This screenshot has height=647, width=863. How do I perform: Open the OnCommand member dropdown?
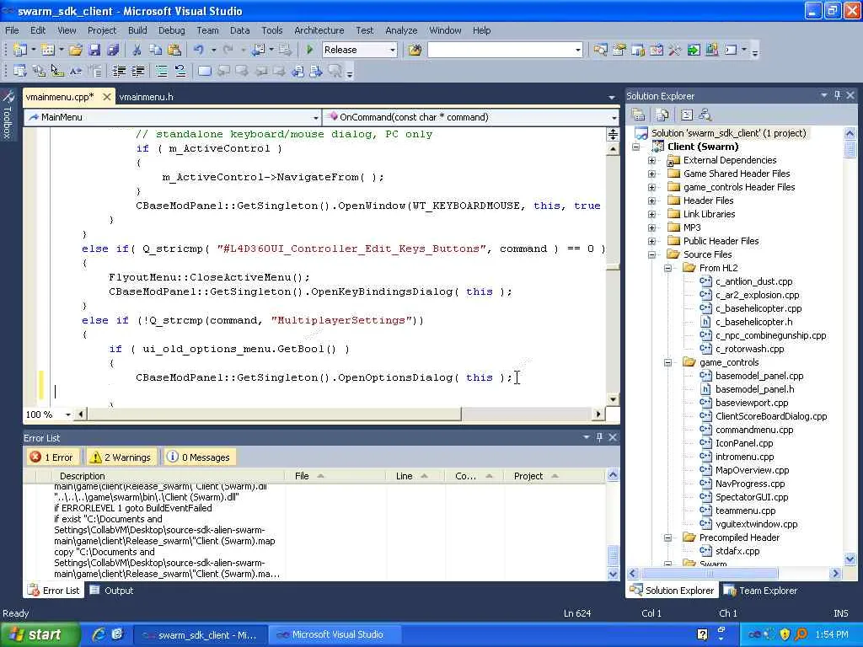(614, 117)
